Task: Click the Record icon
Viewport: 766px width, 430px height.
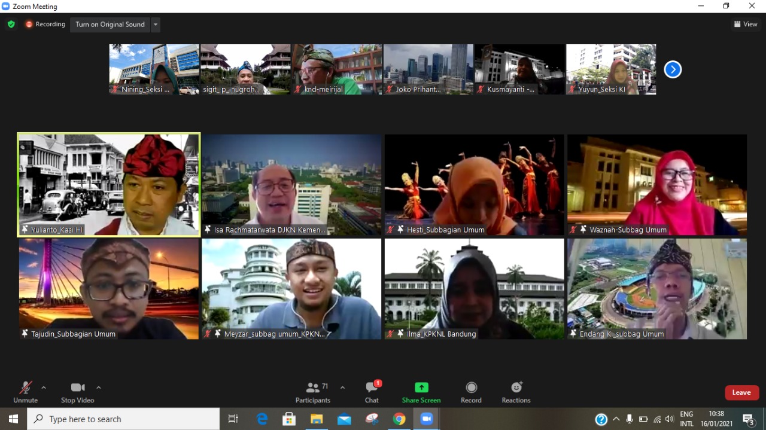Action: [471, 392]
